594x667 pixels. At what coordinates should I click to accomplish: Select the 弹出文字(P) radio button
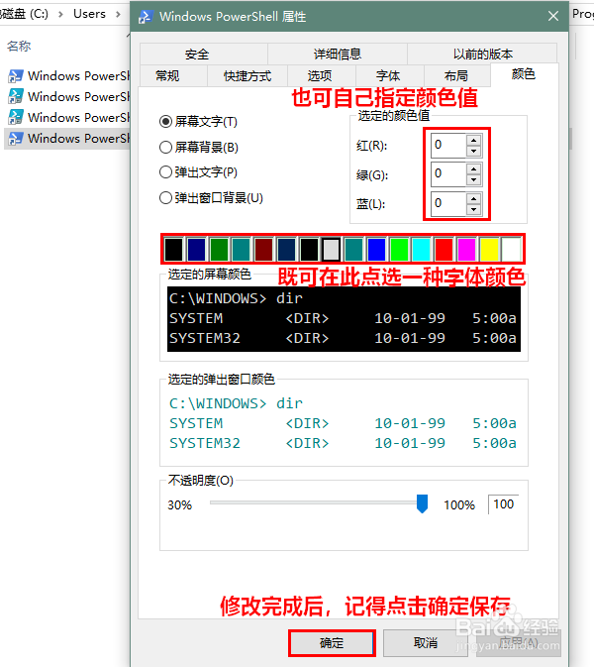tap(198, 172)
